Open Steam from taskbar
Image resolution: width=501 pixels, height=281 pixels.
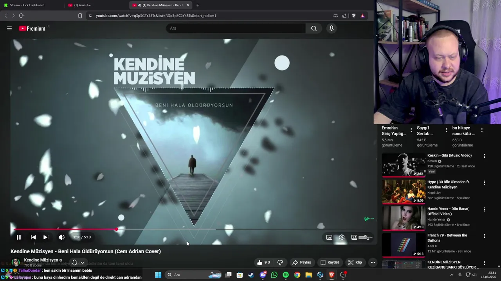[251, 275]
